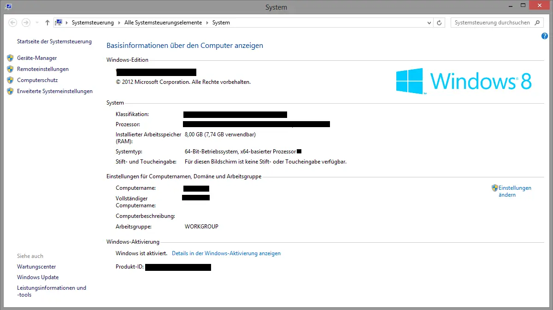
Task: Click Einstellungen ändern link
Action: click(x=515, y=191)
